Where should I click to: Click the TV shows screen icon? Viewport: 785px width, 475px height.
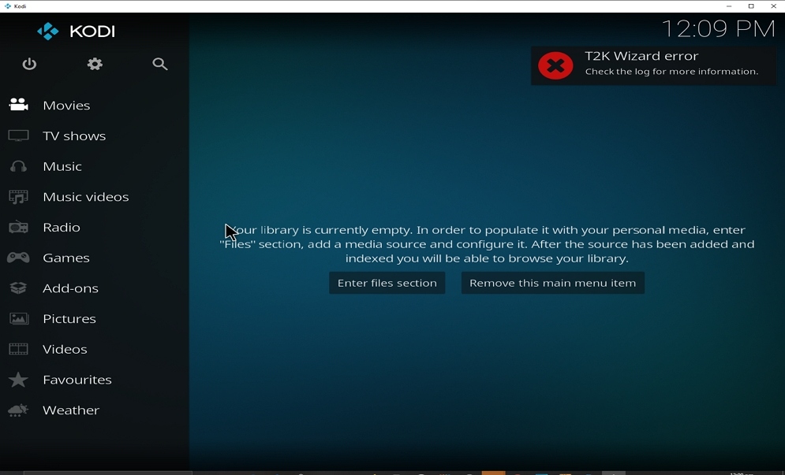18,135
